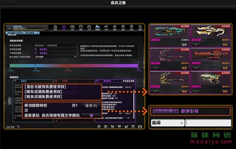This screenshot has height=149, width=236.
Task: Click 装备 on the golden polearm card
Action: click(x=184, y=91)
